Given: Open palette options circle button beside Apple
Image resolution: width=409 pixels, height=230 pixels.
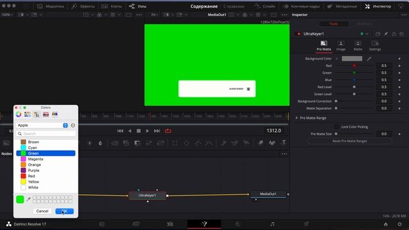Looking at the screenshot, I should [x=73, y=125].
